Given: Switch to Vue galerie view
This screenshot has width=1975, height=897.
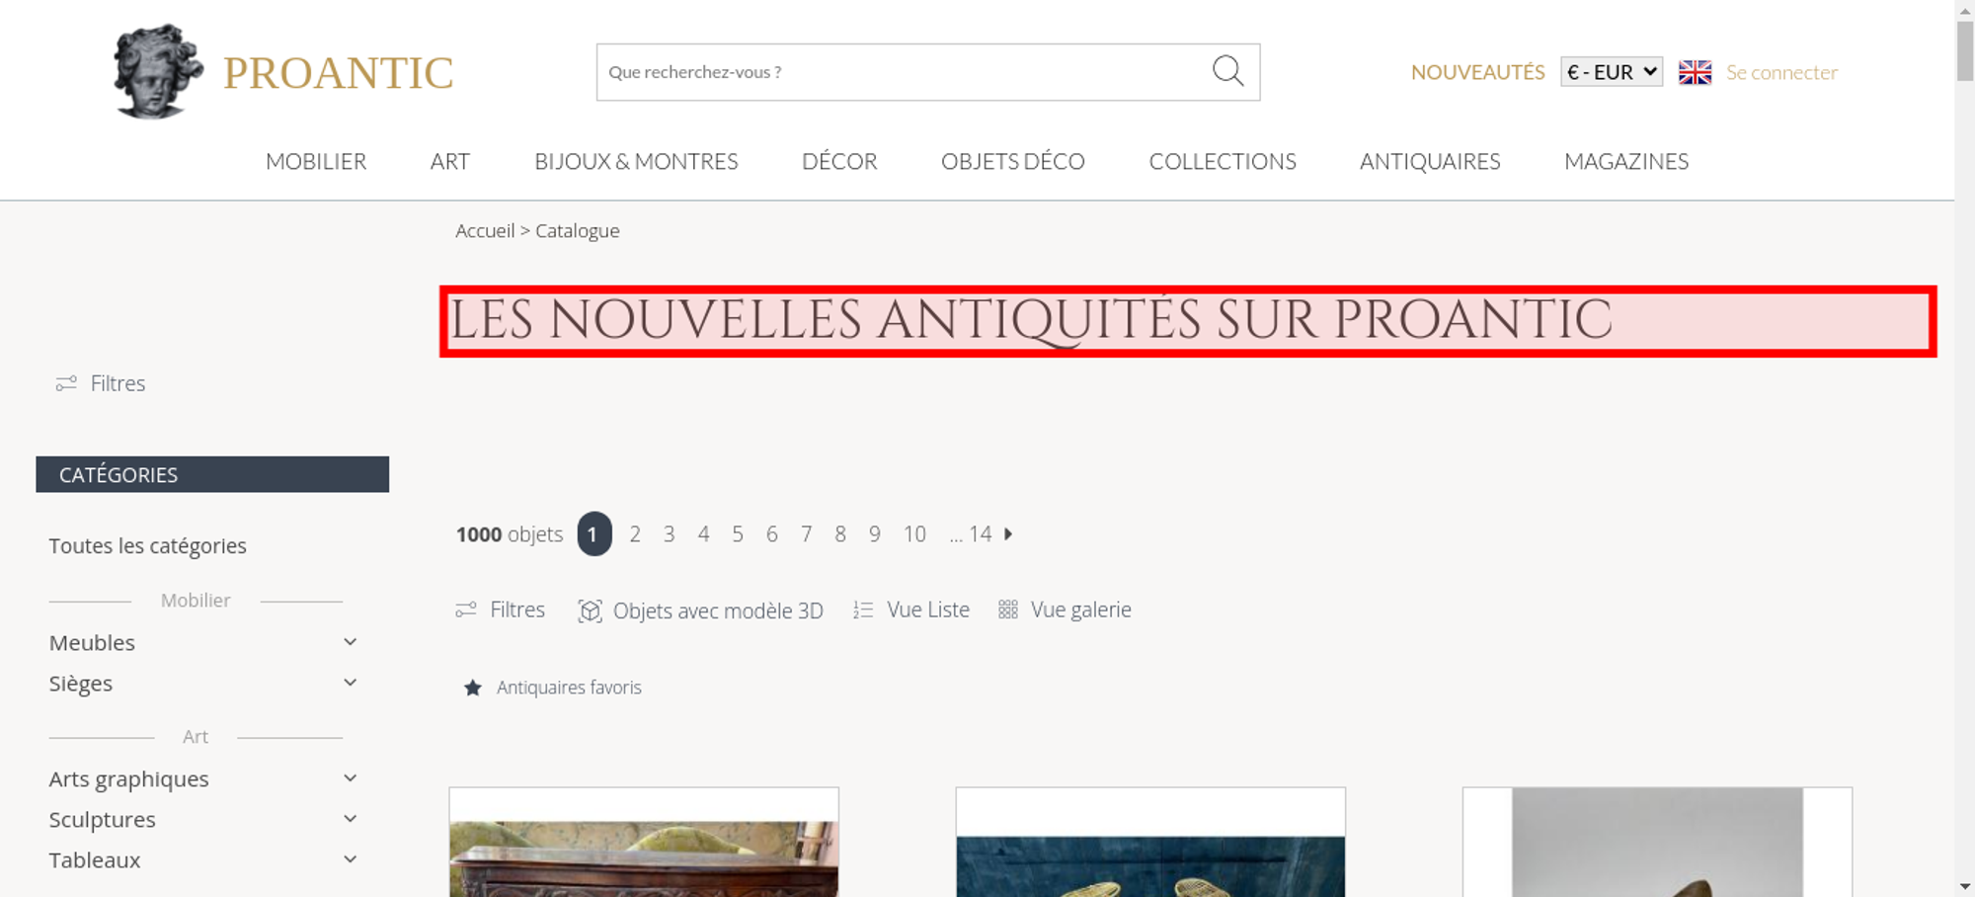Looking at the screenshot, I should [1065, 610].
